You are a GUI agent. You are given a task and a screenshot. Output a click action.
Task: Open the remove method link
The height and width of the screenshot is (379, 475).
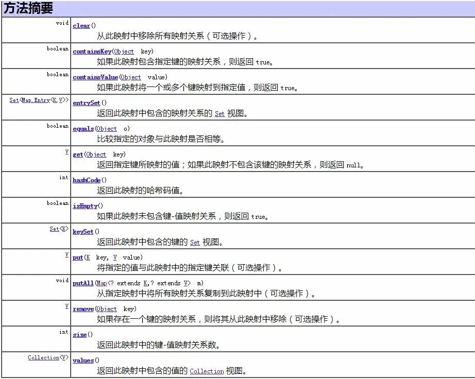click(83, 309)
